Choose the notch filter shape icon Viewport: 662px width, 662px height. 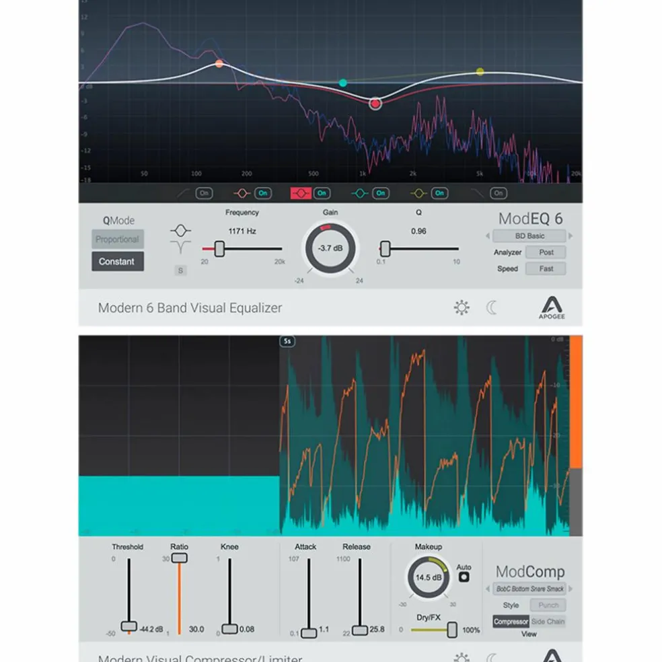[180, 247]
